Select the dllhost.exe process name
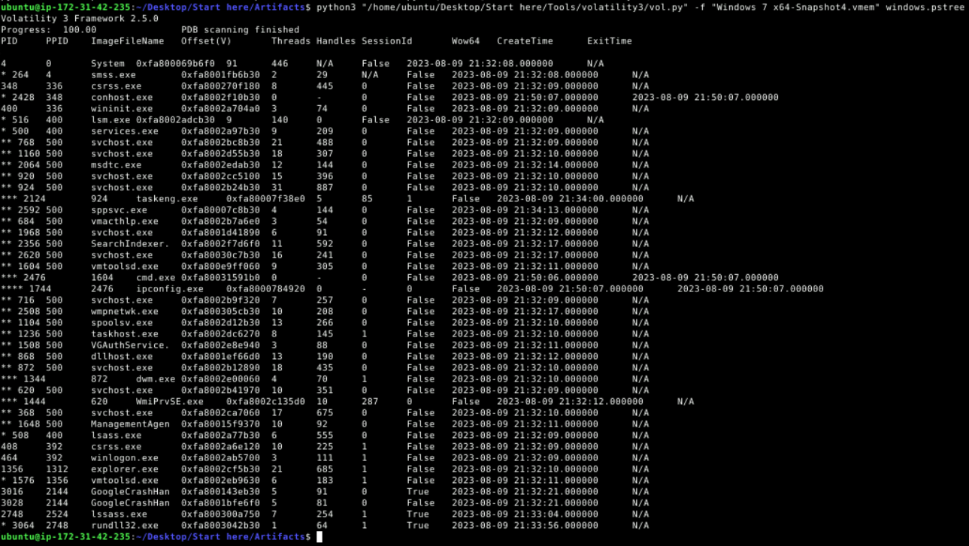This screenshot has height=546, width=969. tap(122, 356)
